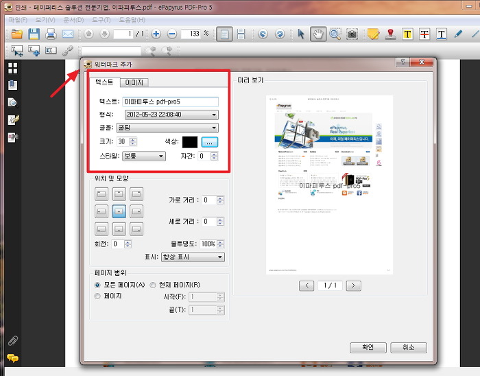This screenshot has height=376, width=480.
Task: Show next preview page button
Action: [354, 285]
